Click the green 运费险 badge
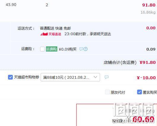The width and height of the screenshot is (157, 126). [x=52, y=49]
